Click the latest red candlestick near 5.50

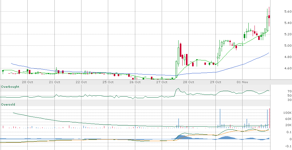pos(269,17)
